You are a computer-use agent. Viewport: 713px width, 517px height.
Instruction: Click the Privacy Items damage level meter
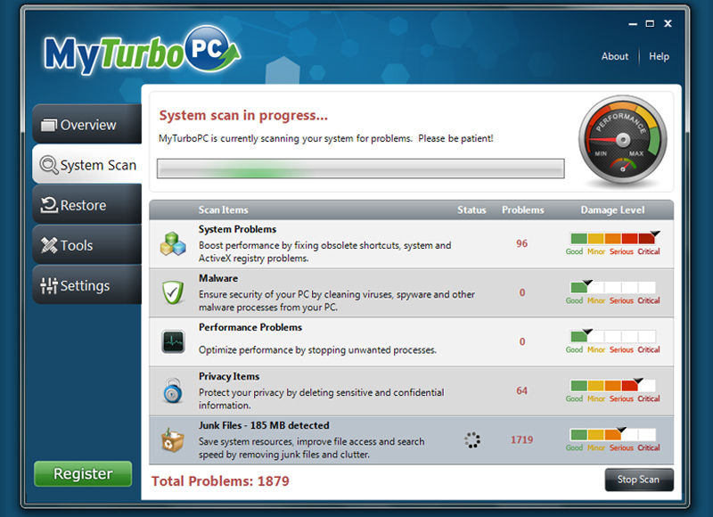click(613, 386)
